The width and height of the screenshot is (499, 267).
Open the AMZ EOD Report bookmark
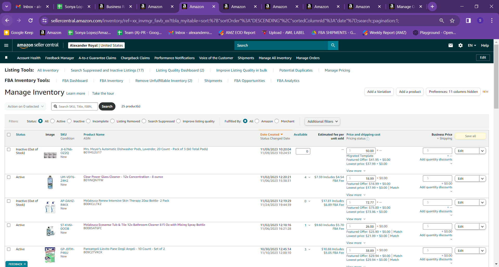pyautogui.click(x=237, y=32)
